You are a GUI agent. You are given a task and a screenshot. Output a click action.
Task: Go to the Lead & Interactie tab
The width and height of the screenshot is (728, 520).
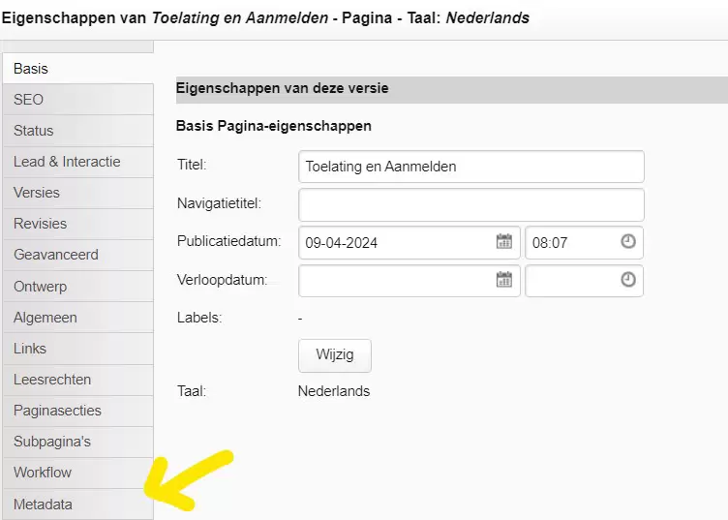76,162
